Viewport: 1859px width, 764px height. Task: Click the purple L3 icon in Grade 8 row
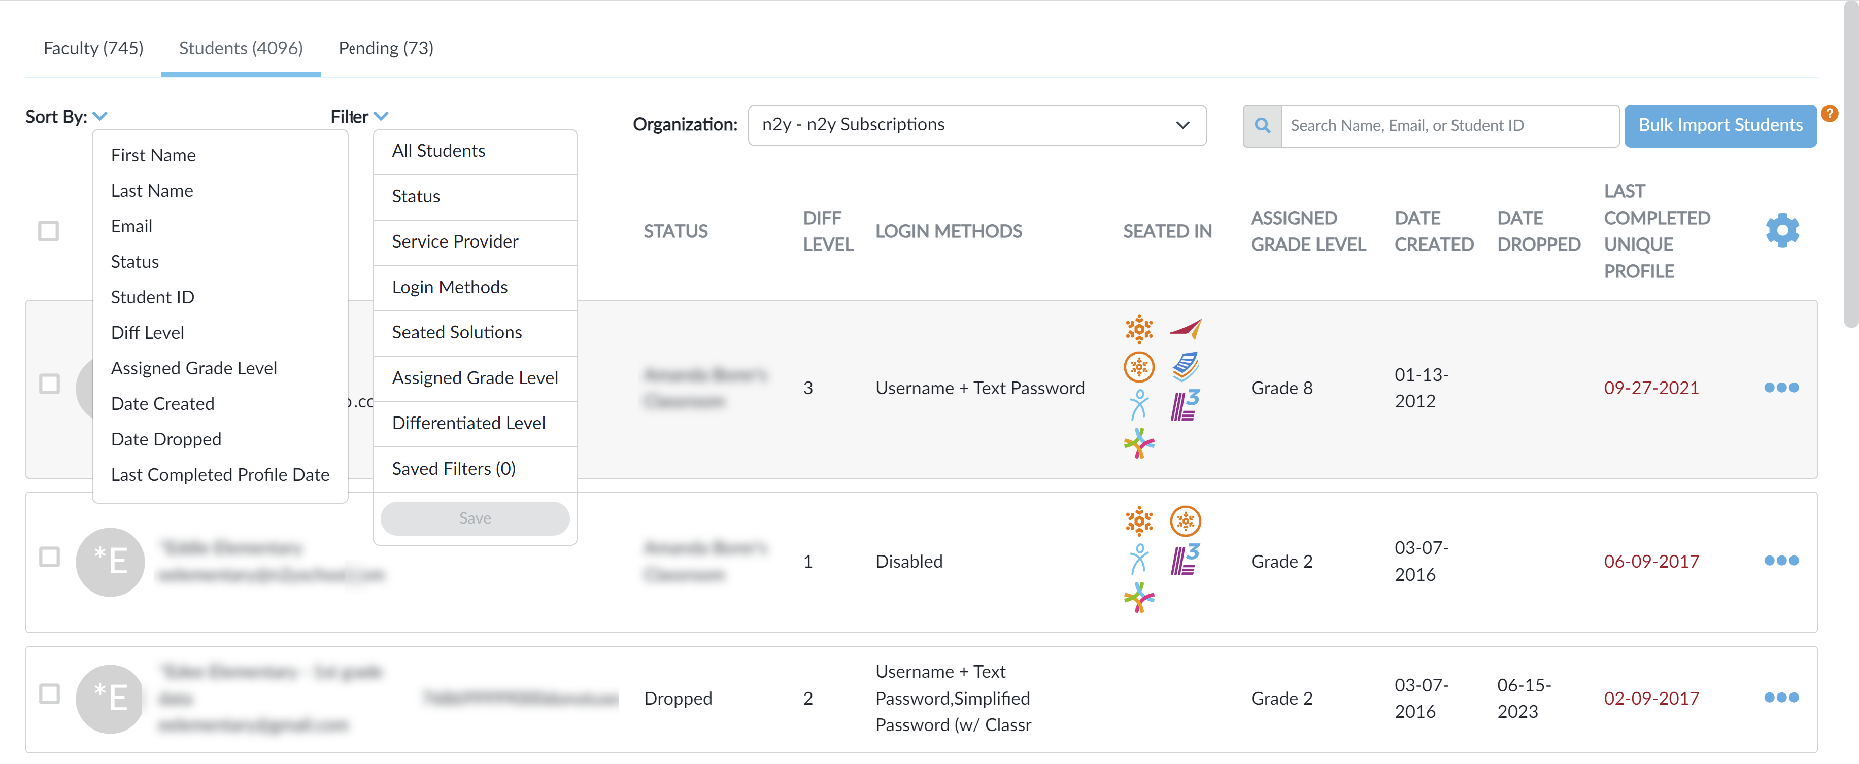tap(1185, 405)
